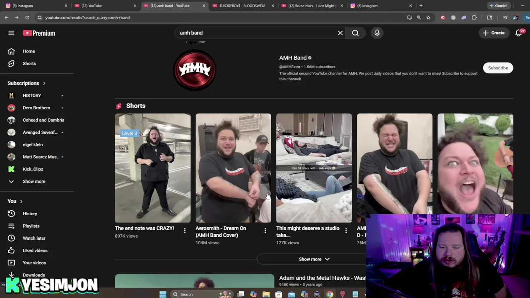The width and height of the screenshot is (530, 298).
Task: Click the address bar URL
Action: 87,17
